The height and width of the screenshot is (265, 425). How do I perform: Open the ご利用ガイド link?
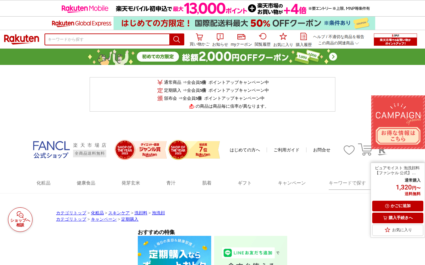287,150
